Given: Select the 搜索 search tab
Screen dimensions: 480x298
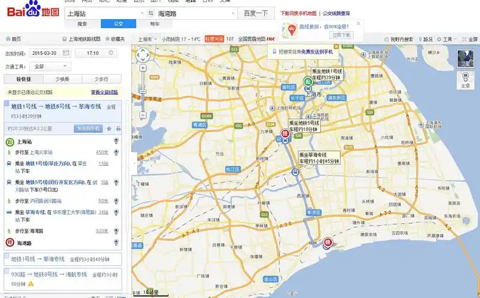Looking at the screenshot, I should (x=82, y=24).
